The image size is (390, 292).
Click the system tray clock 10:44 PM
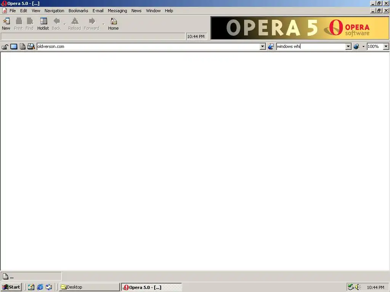click(375, 287)
